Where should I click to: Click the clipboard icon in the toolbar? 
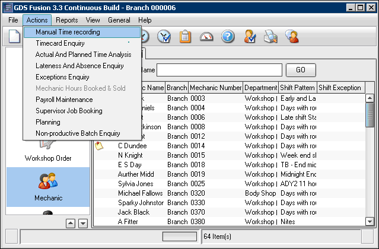click(185, 37)
